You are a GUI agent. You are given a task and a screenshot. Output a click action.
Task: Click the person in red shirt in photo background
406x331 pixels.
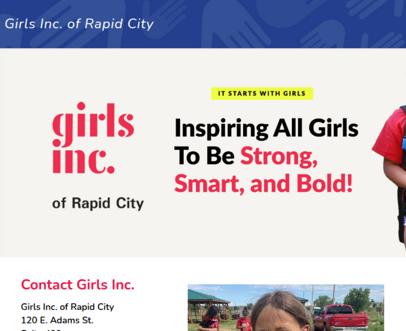(x=244, y=321)
